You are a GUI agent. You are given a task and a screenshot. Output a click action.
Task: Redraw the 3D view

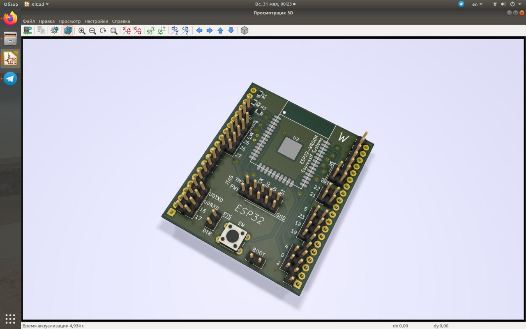pos(103,30)
